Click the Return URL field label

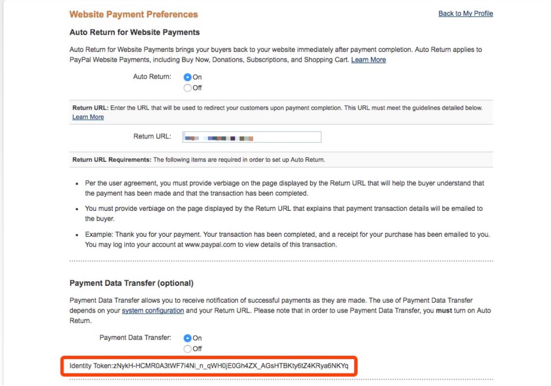coord(152,136)
